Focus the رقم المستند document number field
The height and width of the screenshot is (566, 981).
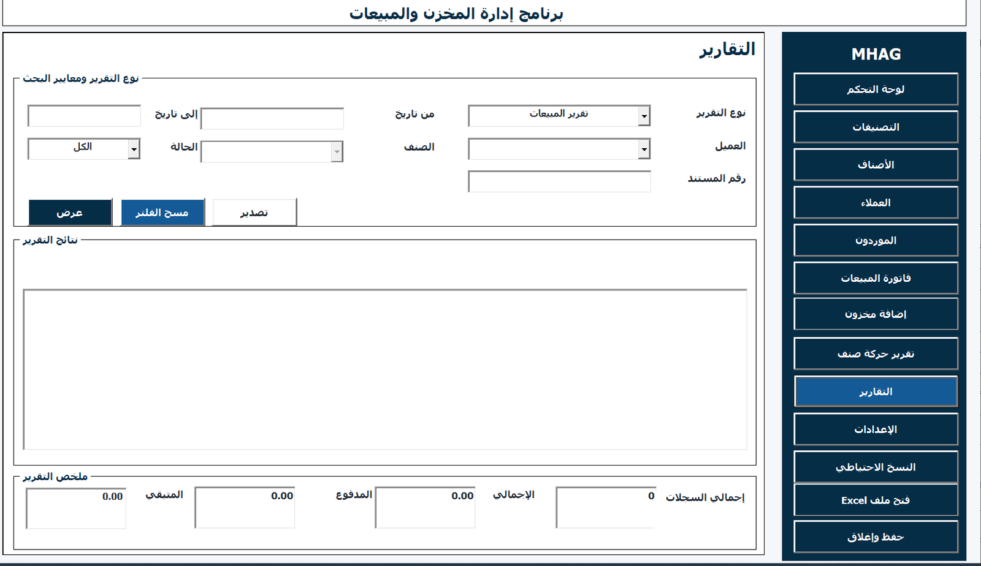point(559,181)
